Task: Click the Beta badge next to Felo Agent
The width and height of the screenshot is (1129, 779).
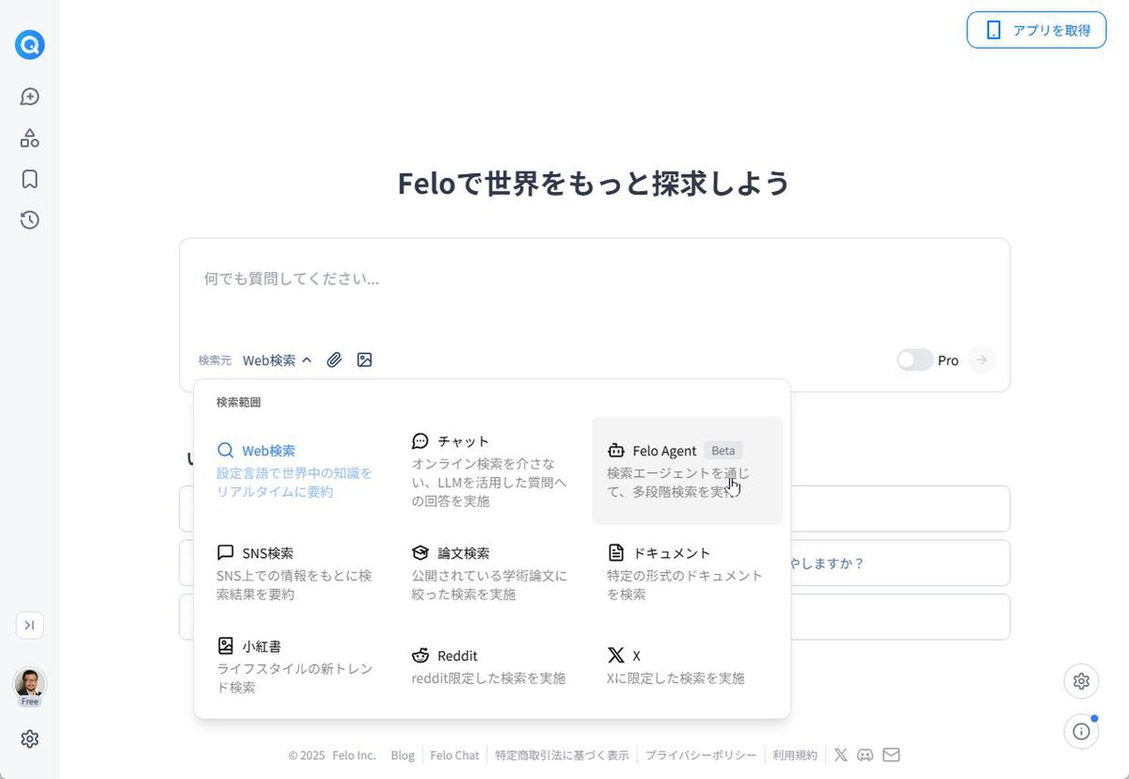Action: 724,451
